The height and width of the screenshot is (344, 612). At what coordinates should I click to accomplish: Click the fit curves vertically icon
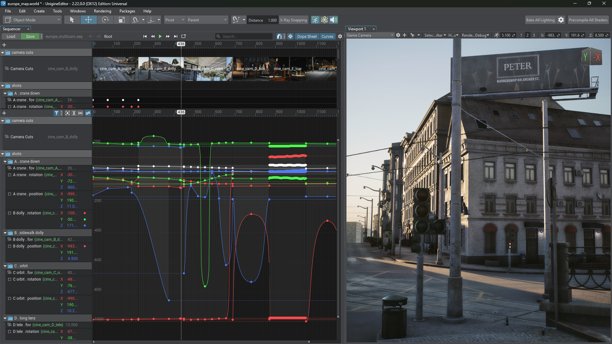point(74,113)
